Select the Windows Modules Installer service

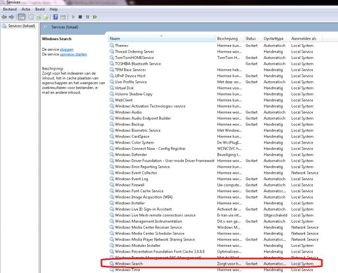(x=214, y=245)
